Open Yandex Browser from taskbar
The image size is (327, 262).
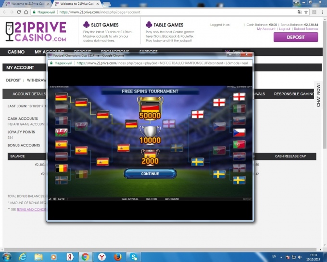[101, 257]
